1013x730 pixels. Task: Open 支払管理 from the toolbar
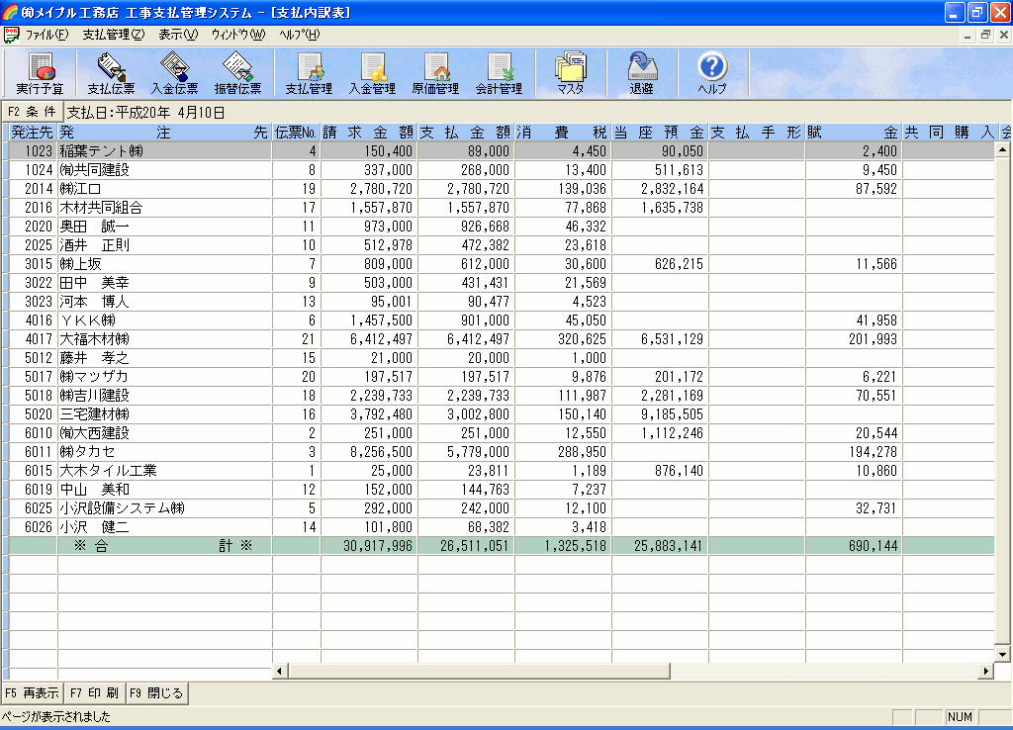309,73
